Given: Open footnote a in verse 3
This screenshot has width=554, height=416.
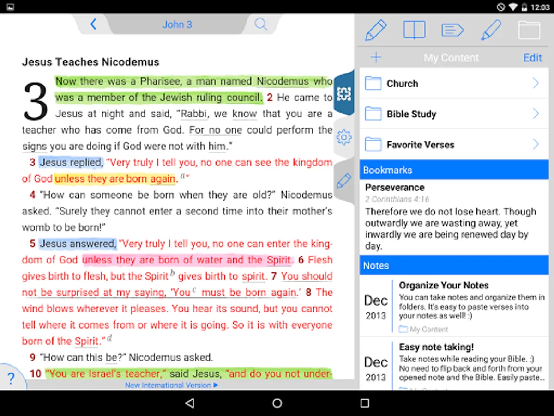Looking at the screenshot, I should [183, 176].
